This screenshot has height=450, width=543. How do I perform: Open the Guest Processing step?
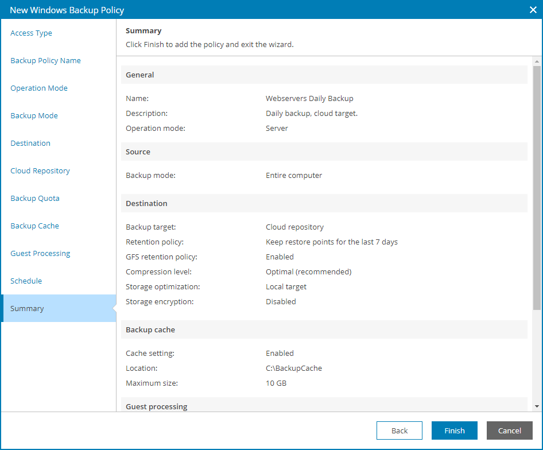tap(40, 254)
